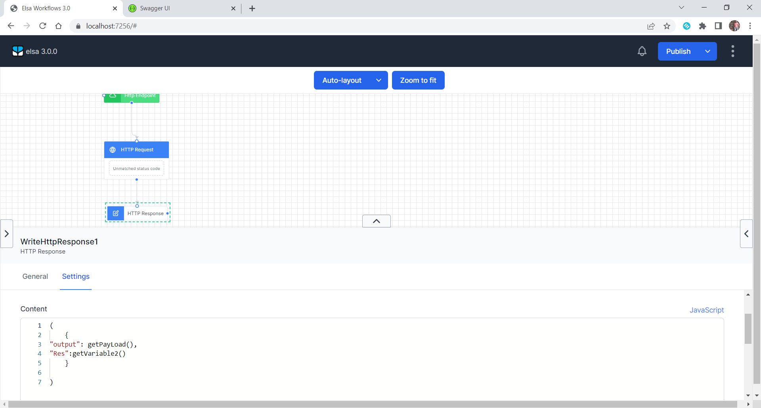Click the browser home icon
Viewport: 761px width, 408px height.
point(59,26)
